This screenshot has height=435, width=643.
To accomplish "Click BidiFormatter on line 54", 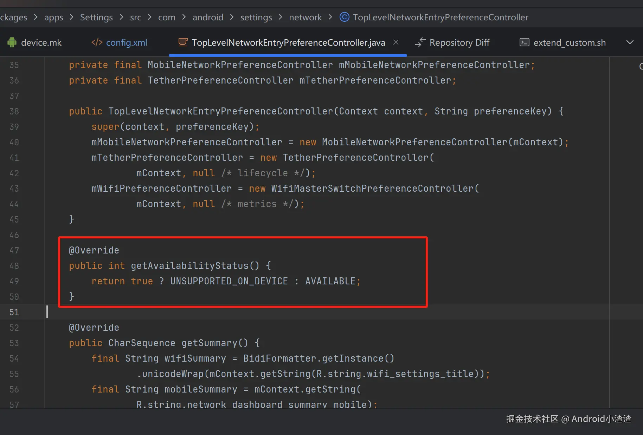I will point(280,358).
